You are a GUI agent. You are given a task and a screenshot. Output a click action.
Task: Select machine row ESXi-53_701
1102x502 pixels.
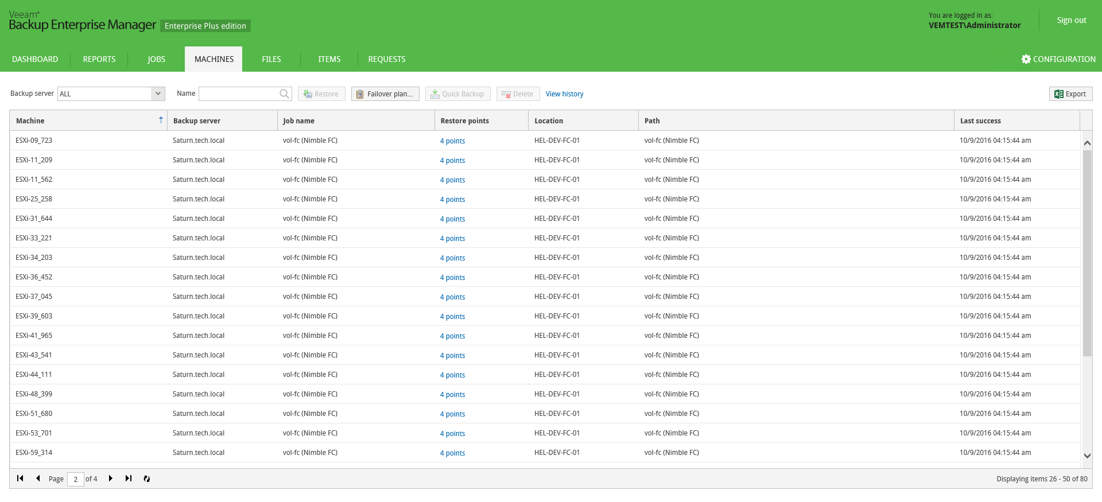[x=545, y=433]
